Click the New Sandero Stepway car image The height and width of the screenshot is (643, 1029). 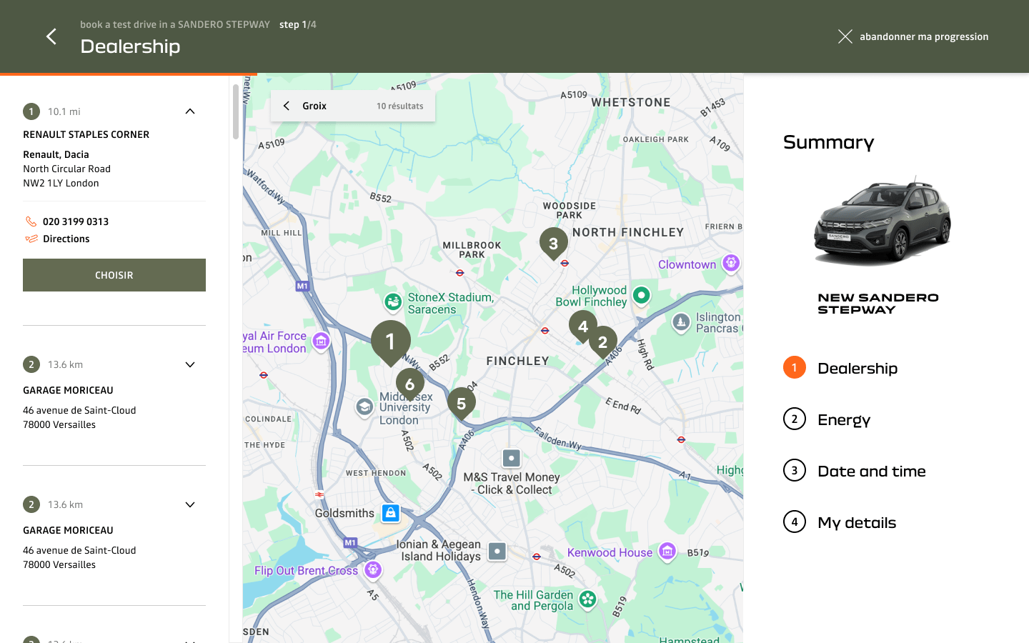[883, 223]
